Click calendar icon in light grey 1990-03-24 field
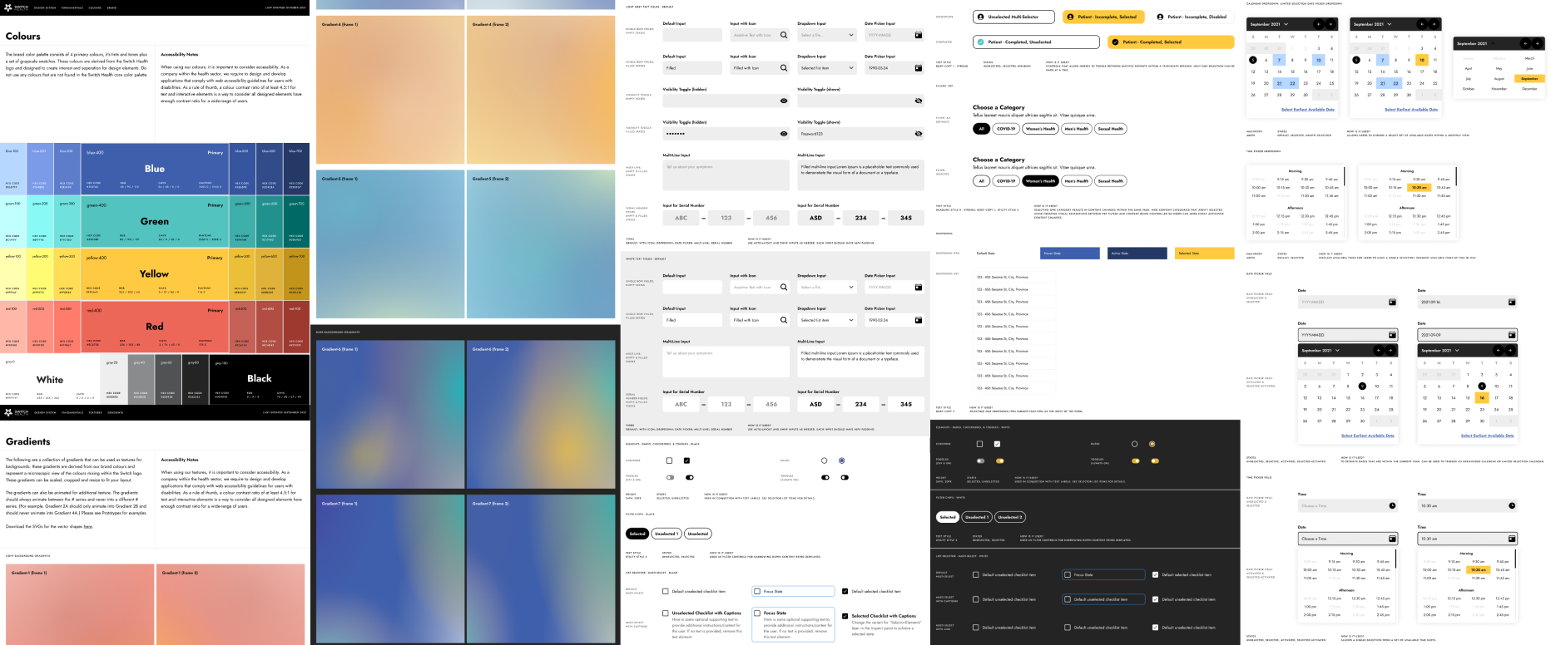 pos(919,68)
